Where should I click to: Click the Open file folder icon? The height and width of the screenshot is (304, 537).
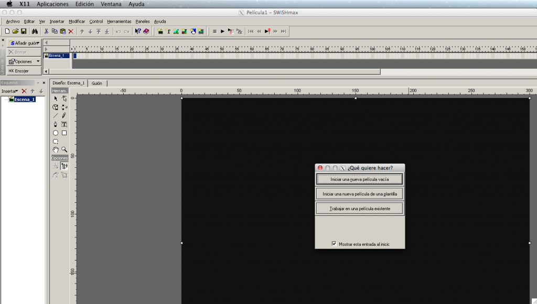pyautogui.click(x=15, y=31)
